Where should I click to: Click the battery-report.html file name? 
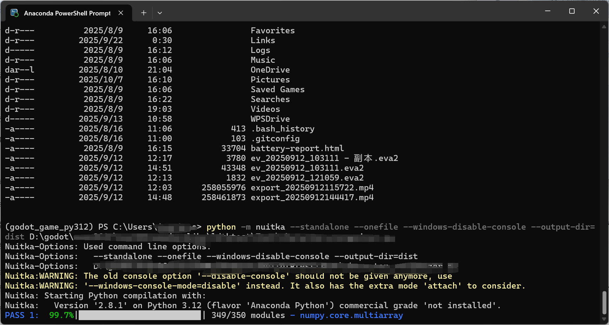297,148
